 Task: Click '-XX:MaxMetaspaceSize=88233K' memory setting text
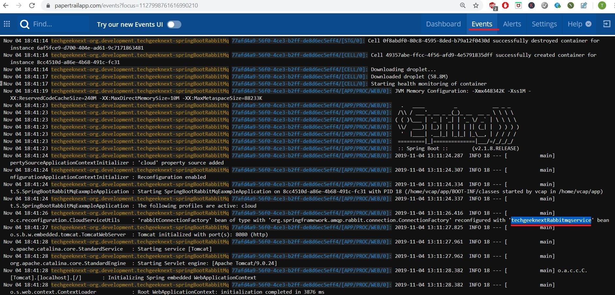222,98
